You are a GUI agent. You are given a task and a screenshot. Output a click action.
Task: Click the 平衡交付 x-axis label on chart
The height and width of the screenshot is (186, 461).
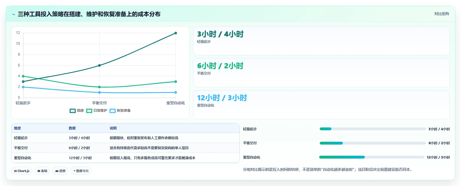[x=99, y=103]
